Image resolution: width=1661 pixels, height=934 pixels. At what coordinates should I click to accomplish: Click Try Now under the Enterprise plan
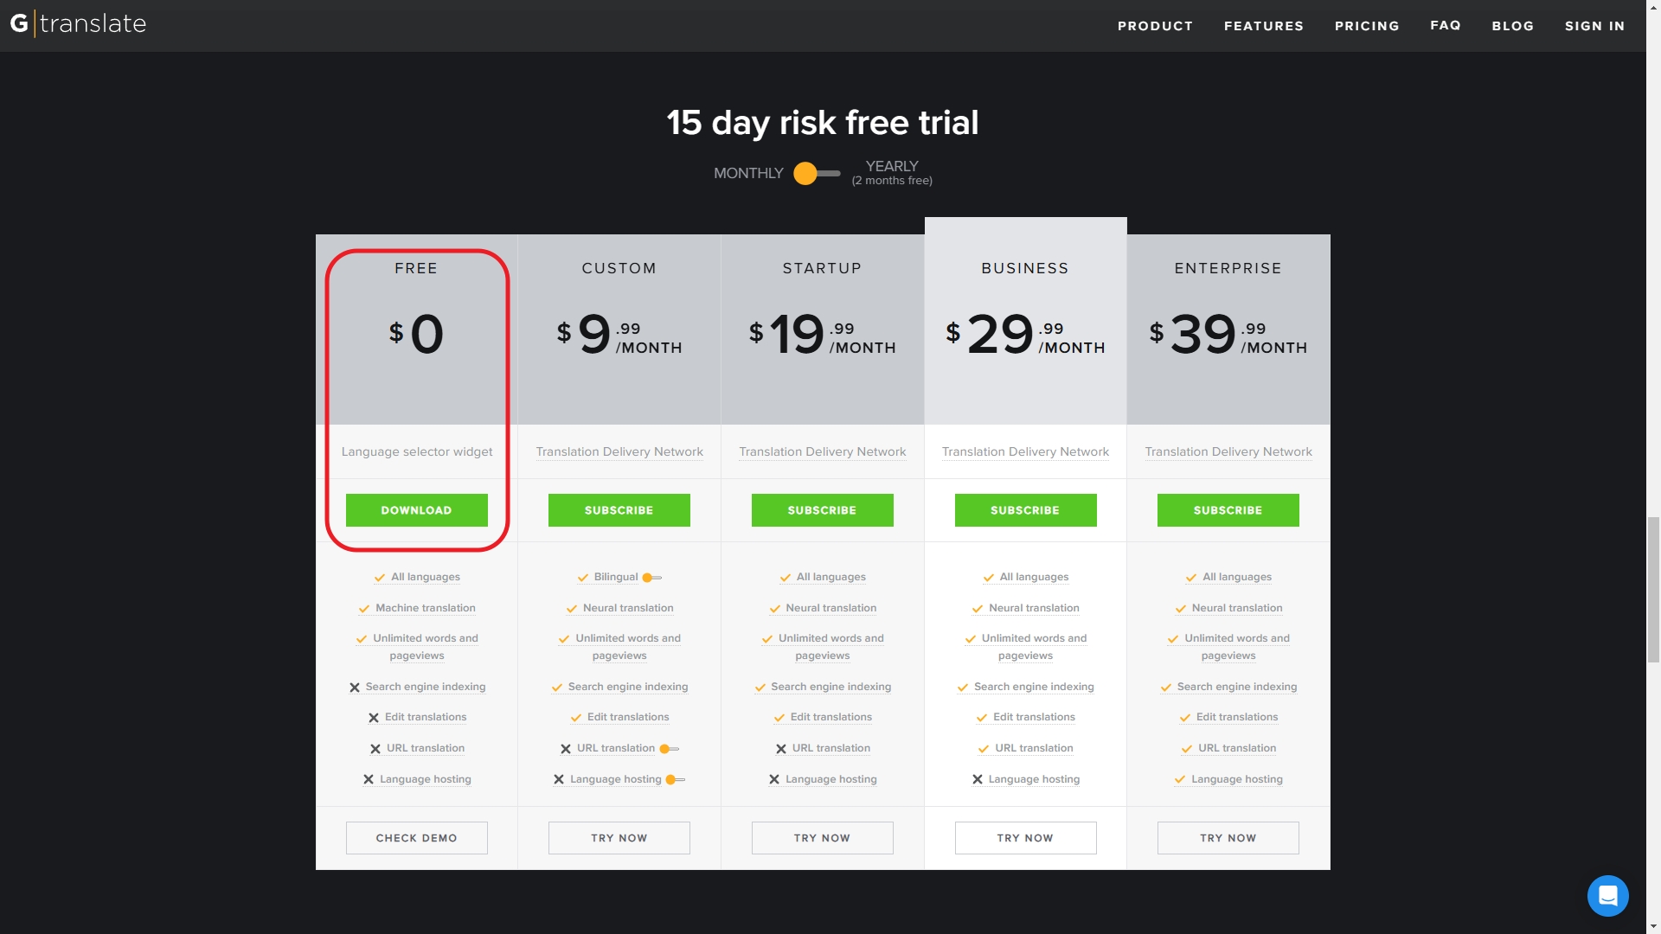[1228, 838]
